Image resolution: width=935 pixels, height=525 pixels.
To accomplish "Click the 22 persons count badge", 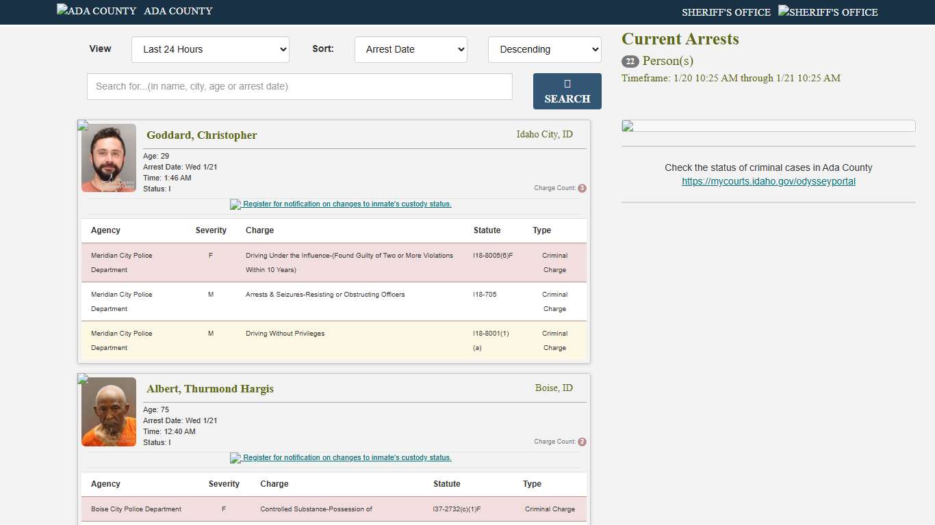I will (x=630, y=62).
